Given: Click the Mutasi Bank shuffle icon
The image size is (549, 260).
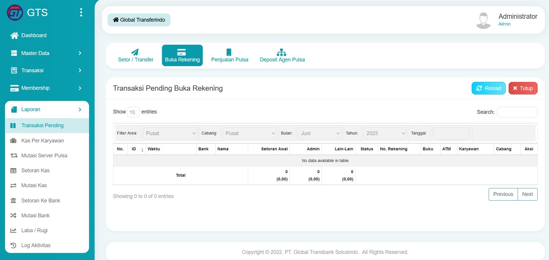Looking at the screenshot, I should tap(13, 216).
